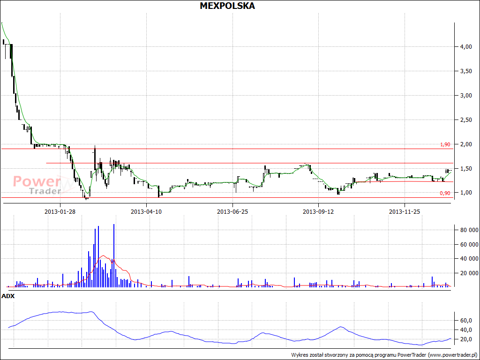The image size is (480, 360).
Task: Click the 40,0 ADX axis value
Action: click(466, 330)
